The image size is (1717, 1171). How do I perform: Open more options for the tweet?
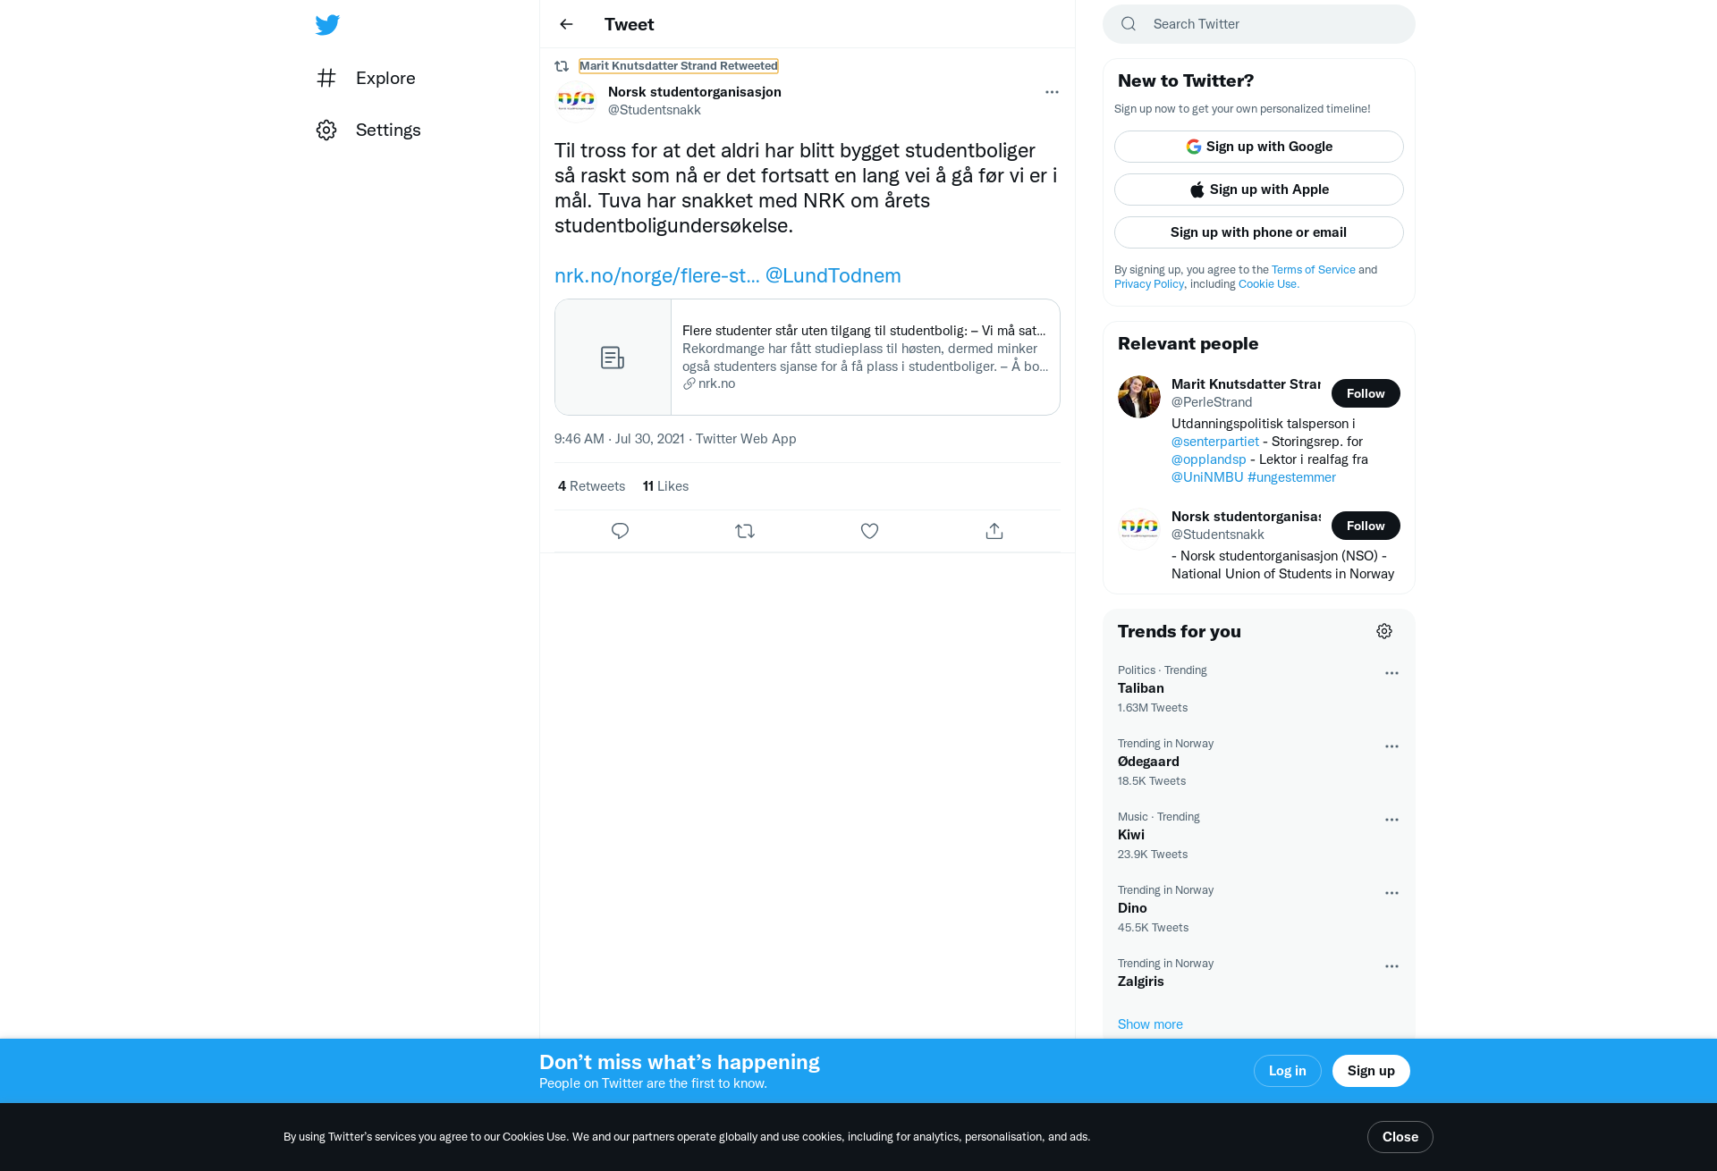1052,92
